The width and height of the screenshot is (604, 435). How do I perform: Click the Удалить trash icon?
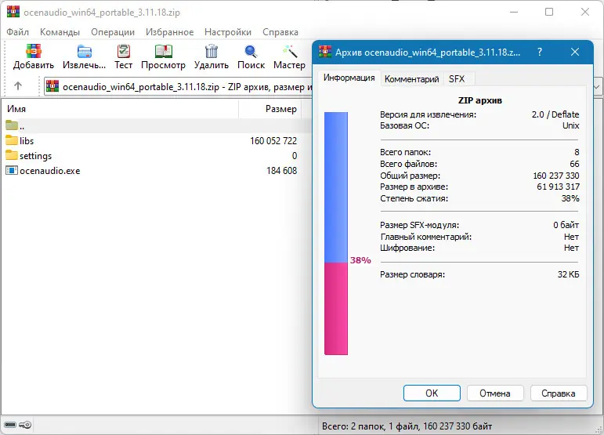pyautogui.click(x=211, y=51)
